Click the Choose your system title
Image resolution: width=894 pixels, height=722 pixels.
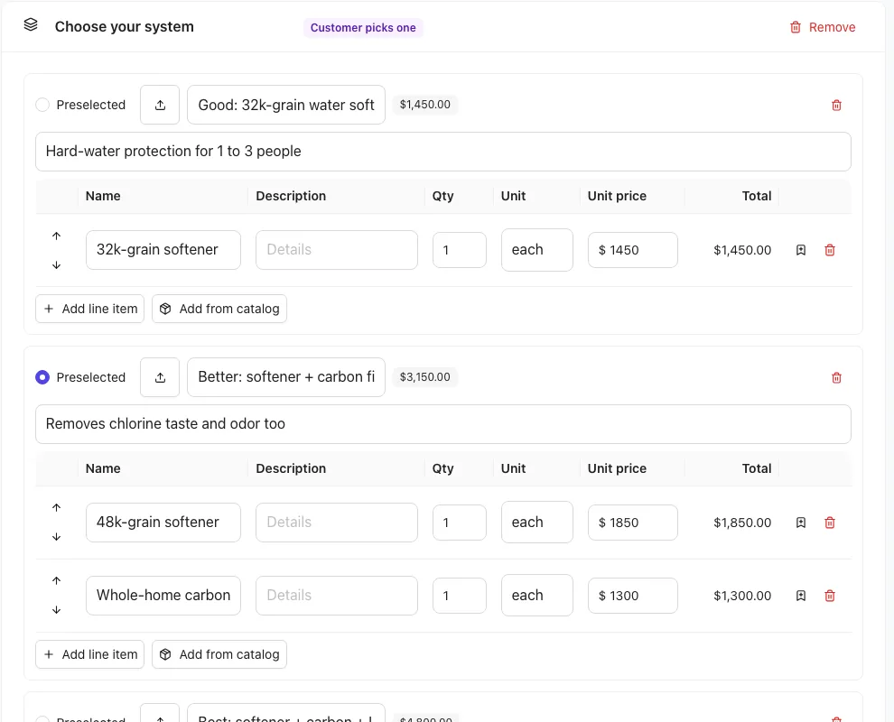click(x=125, y=27)
